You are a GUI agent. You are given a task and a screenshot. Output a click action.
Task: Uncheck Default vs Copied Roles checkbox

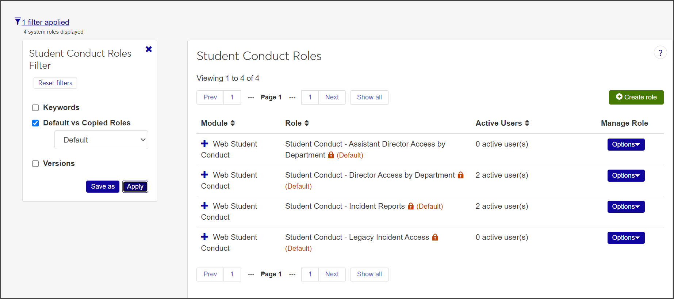coord(35,123)
